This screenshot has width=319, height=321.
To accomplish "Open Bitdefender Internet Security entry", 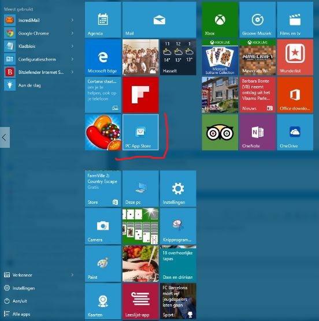I will (39, 72).
